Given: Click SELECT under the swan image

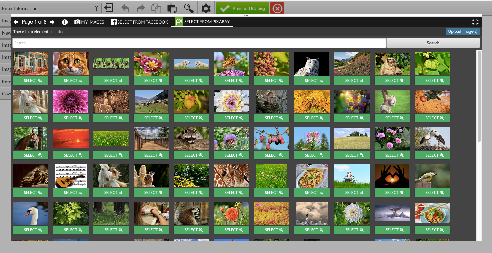Looking at the screenshot, I should click(31, 230).
